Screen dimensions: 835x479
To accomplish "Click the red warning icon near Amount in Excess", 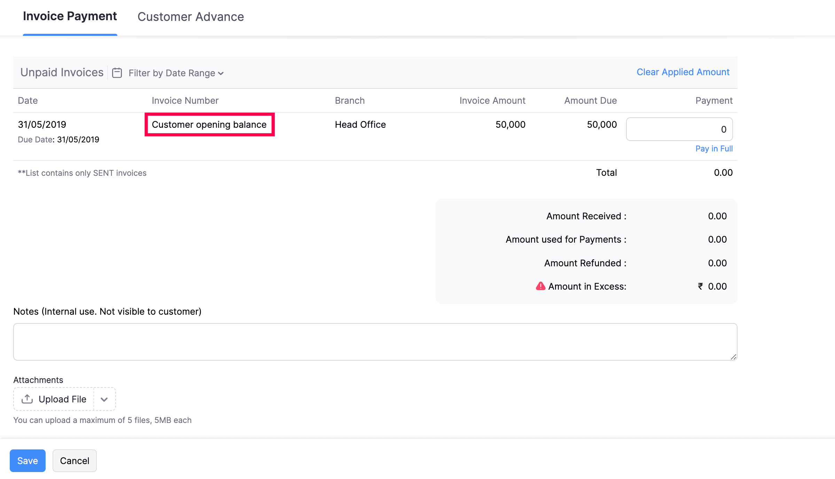I will tap(540, 286).
